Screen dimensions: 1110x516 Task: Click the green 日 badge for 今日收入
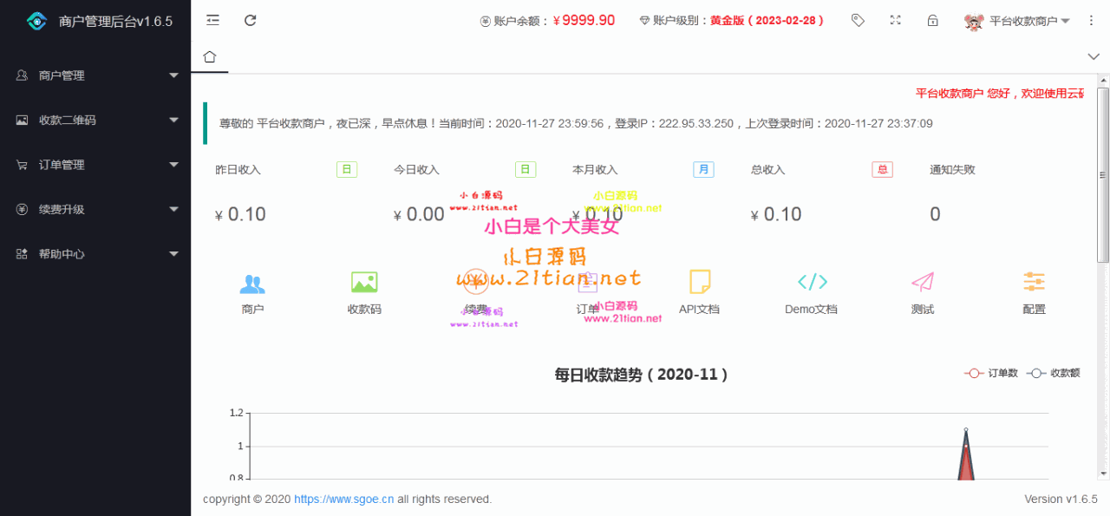click(526, 169)
